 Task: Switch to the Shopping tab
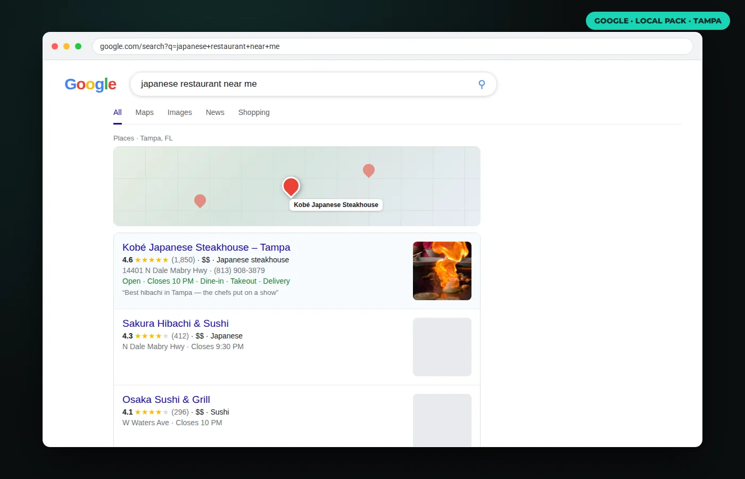(254, 112)
